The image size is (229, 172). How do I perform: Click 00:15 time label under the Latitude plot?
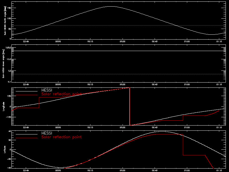click(90, 170)
